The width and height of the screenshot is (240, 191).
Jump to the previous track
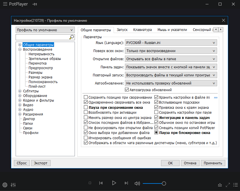tap(101, 183)
